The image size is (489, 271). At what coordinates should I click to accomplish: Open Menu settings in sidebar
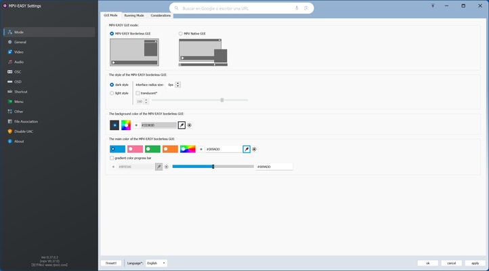tap(49, 102)
